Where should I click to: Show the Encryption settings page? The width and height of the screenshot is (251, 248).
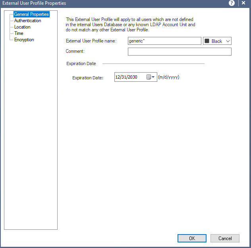point(24,40)
